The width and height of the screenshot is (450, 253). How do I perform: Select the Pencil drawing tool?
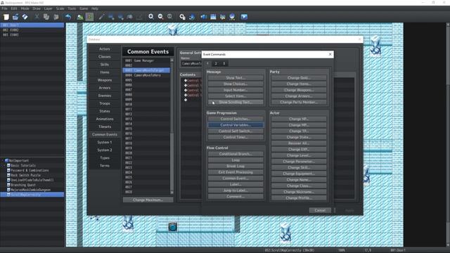101,17
